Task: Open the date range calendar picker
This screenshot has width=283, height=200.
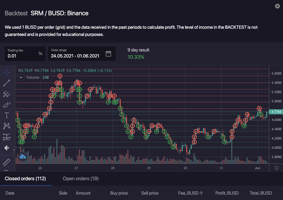Action: tap(108, 54)
